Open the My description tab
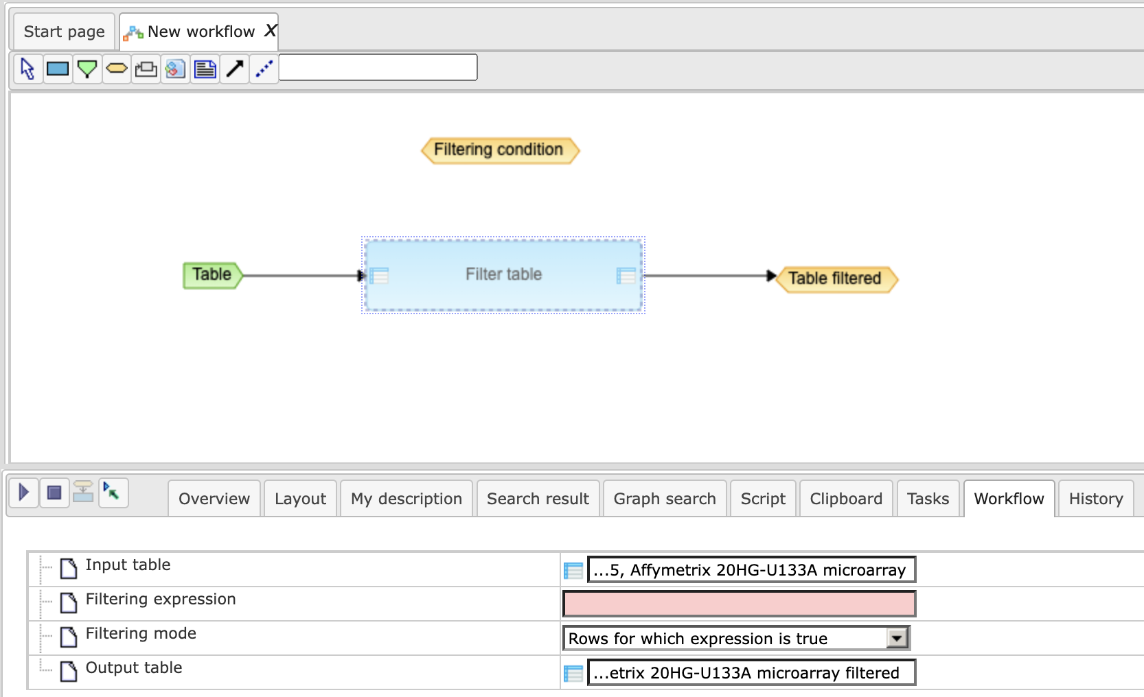Viewport: 1144px width, 697px height. (x=407, y=499)
